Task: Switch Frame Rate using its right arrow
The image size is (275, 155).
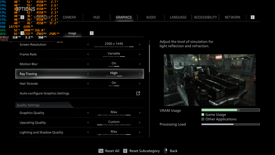Action: click(x=140, y=54)
